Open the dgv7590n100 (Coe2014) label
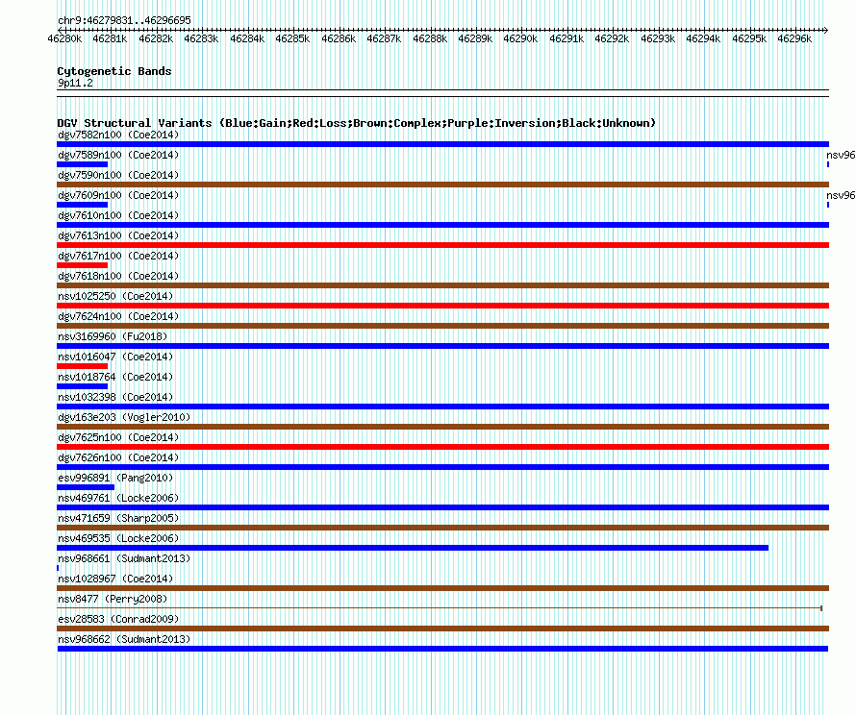Viewport: 856px width, 715px height. [118, 175]
